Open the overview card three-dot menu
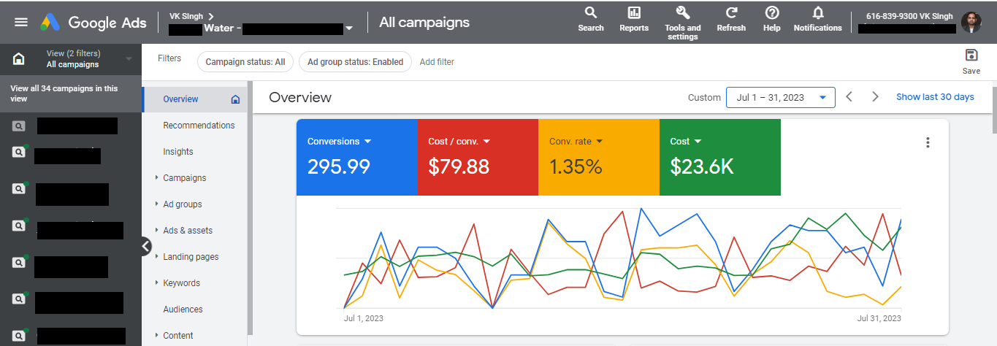Image resolution: width=997 pixels, height=346 pixels. pos(928,142)
